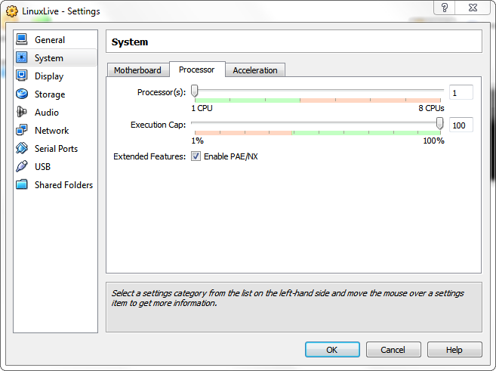Select the System settings label
The width and height of the screenshot is (496, 371).
point(49,58)
